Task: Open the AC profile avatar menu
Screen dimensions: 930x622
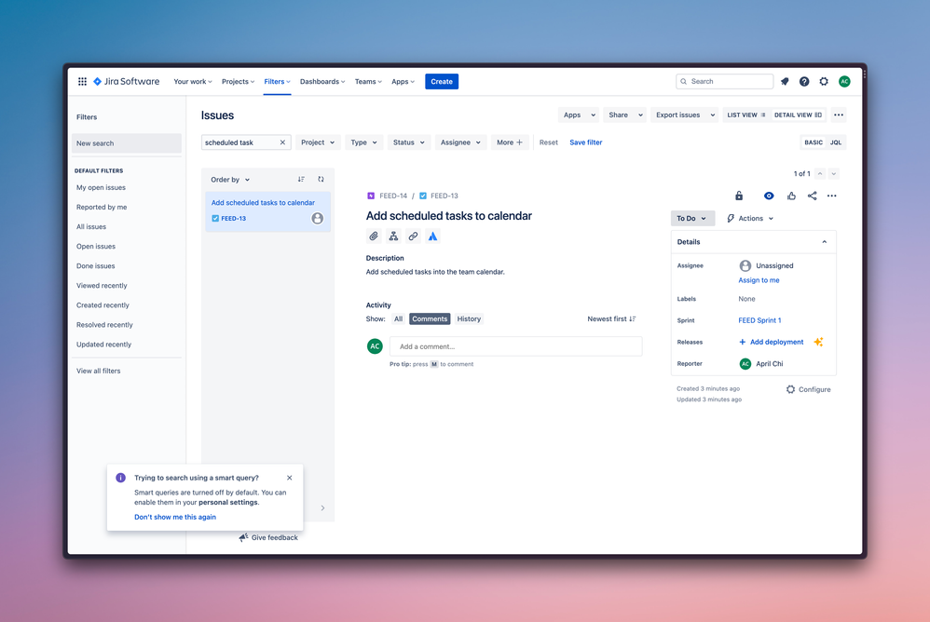Action: click(844, 82)
